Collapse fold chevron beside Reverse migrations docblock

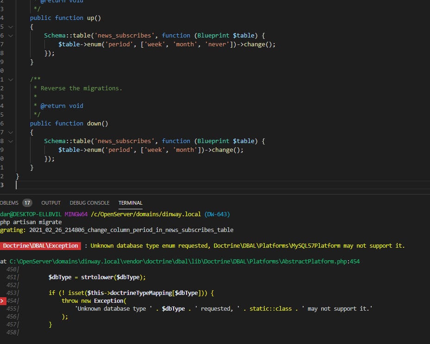coord(11,80)
